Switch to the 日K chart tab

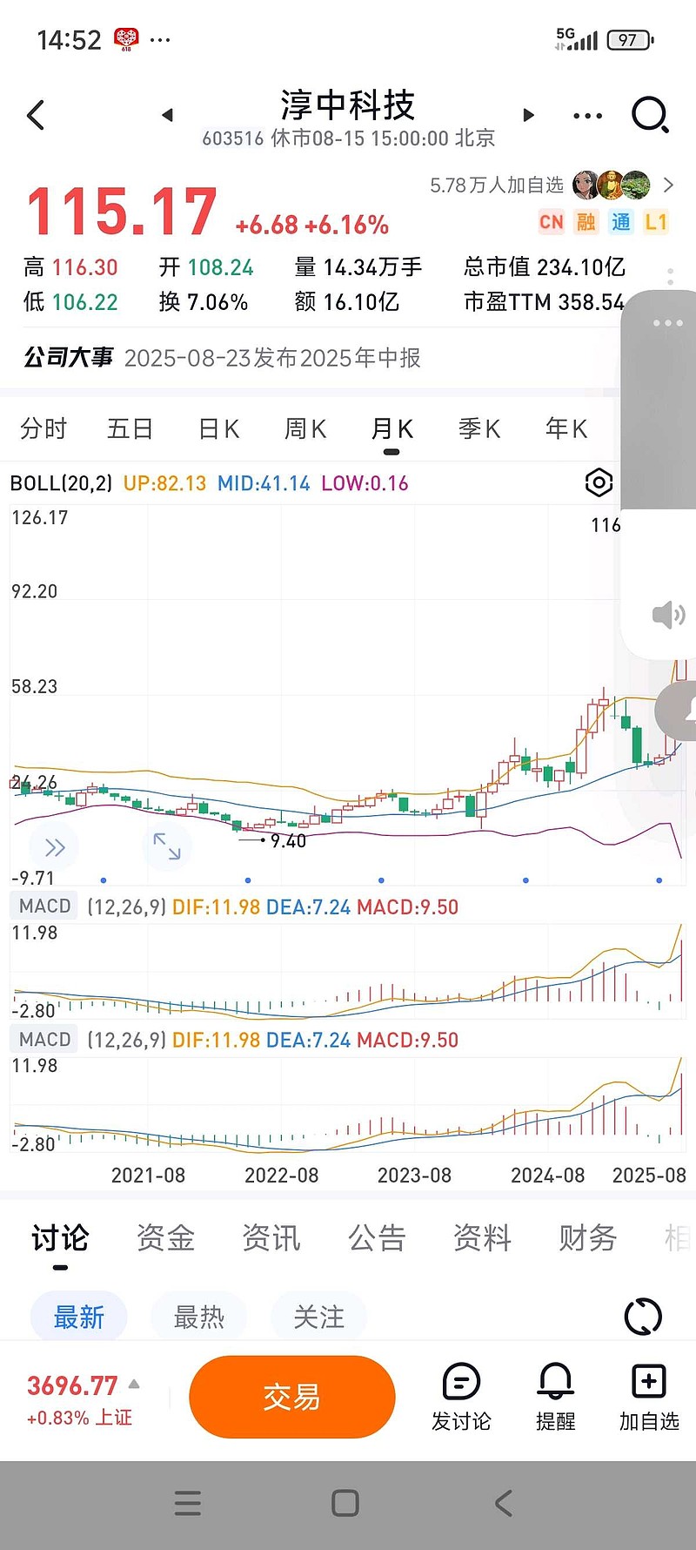coord(218,428)
